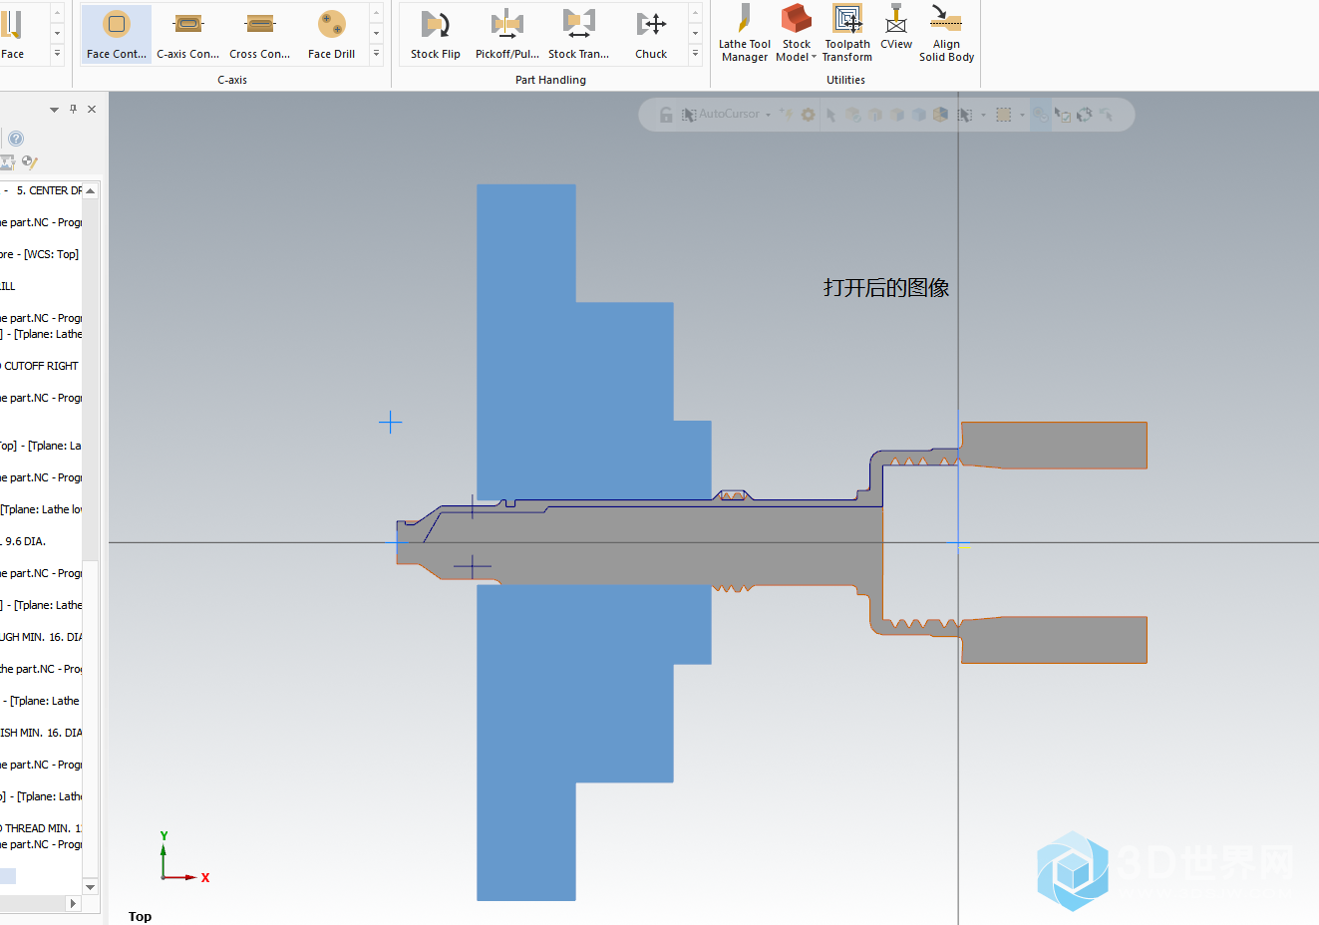
Task: Expand the Part Handling gallery
Action: pos(695,54)
